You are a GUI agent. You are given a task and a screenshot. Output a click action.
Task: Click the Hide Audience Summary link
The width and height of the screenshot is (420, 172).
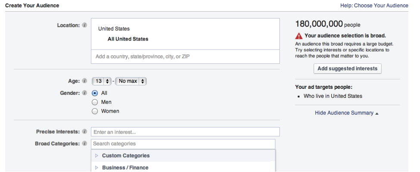click(x=344, y=113)
